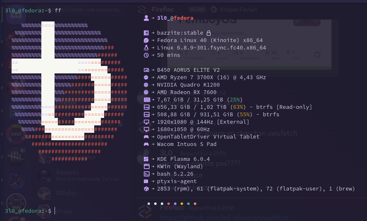Click the user icon before 3l0_@fedora
This screenshot has height=221, width=367.
coord(146,18)
